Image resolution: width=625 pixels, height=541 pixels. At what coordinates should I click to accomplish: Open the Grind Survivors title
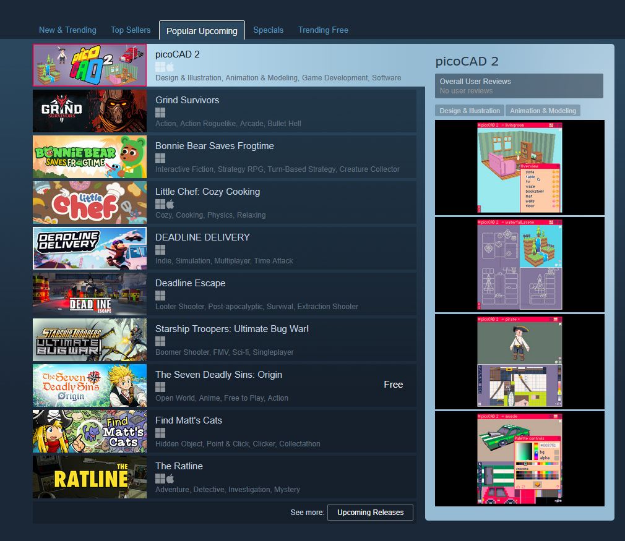pos(187,100)
